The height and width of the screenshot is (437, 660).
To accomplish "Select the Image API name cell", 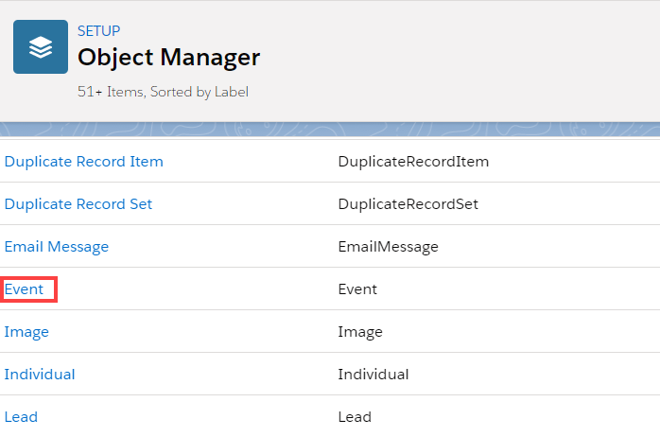I will [360, 332].
